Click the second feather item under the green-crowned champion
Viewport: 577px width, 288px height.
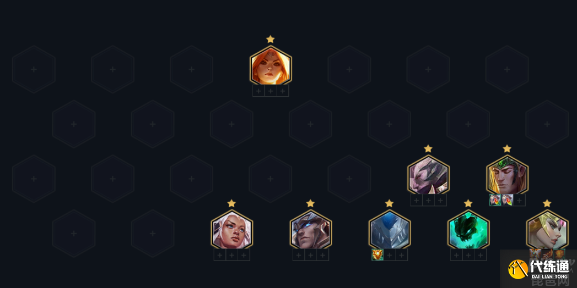pyautogui.click(x=508, y=200)
